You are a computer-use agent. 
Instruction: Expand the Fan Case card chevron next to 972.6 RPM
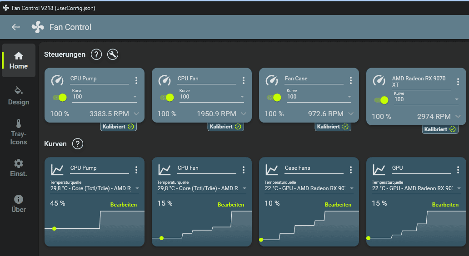(351, 114)
